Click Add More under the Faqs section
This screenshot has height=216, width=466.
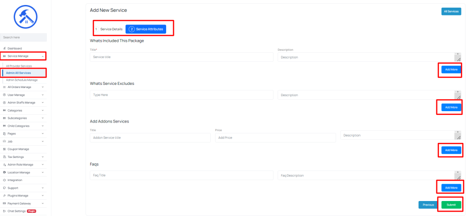pyautogui.click(x=451, y=188)
